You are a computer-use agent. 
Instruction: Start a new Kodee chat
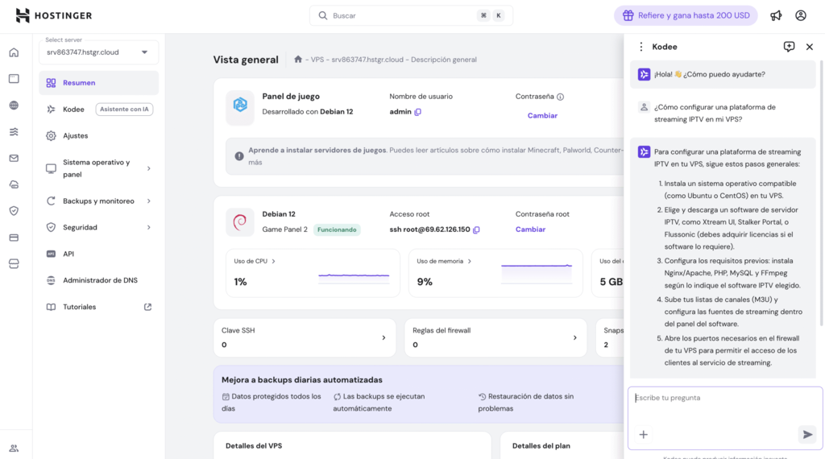789,47
